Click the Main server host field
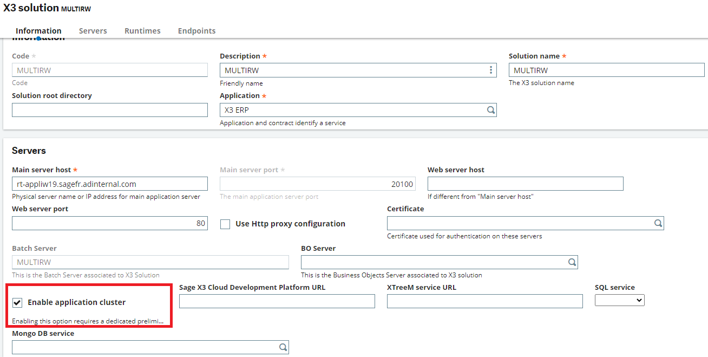 click(110, 184)
